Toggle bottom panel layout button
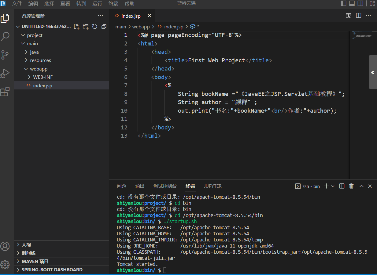 (352, 3)
